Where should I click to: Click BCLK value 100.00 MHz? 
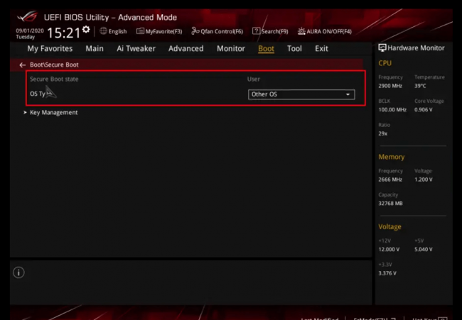392,110
